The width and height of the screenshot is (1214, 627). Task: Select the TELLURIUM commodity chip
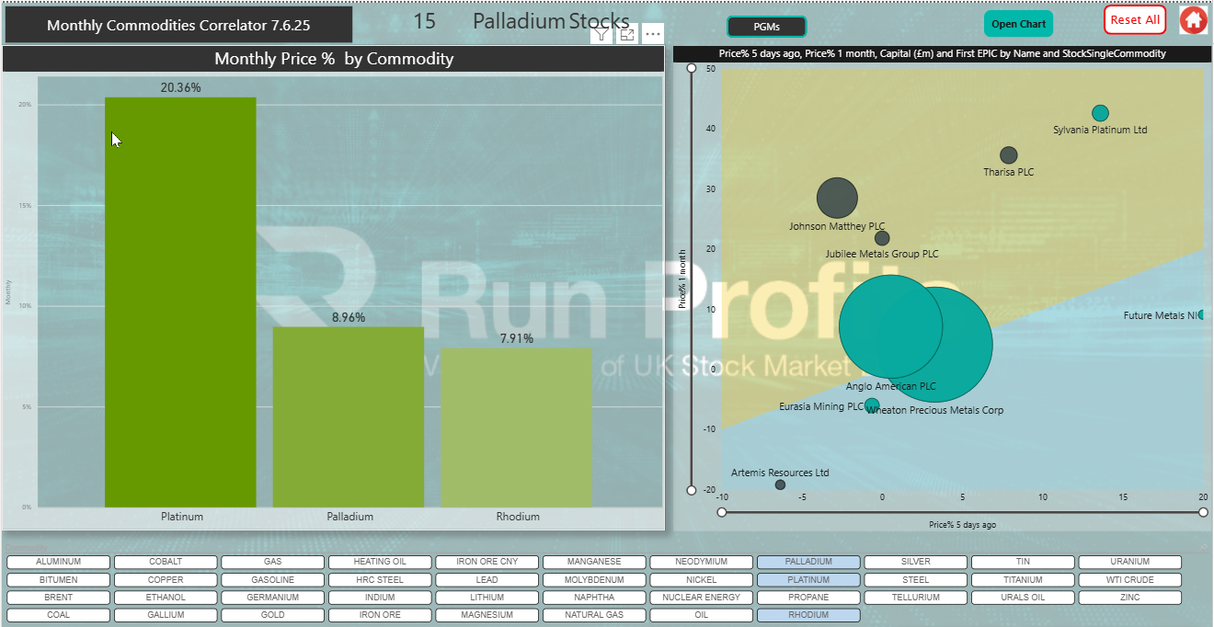pyautogui.click(x=916, y=598)
